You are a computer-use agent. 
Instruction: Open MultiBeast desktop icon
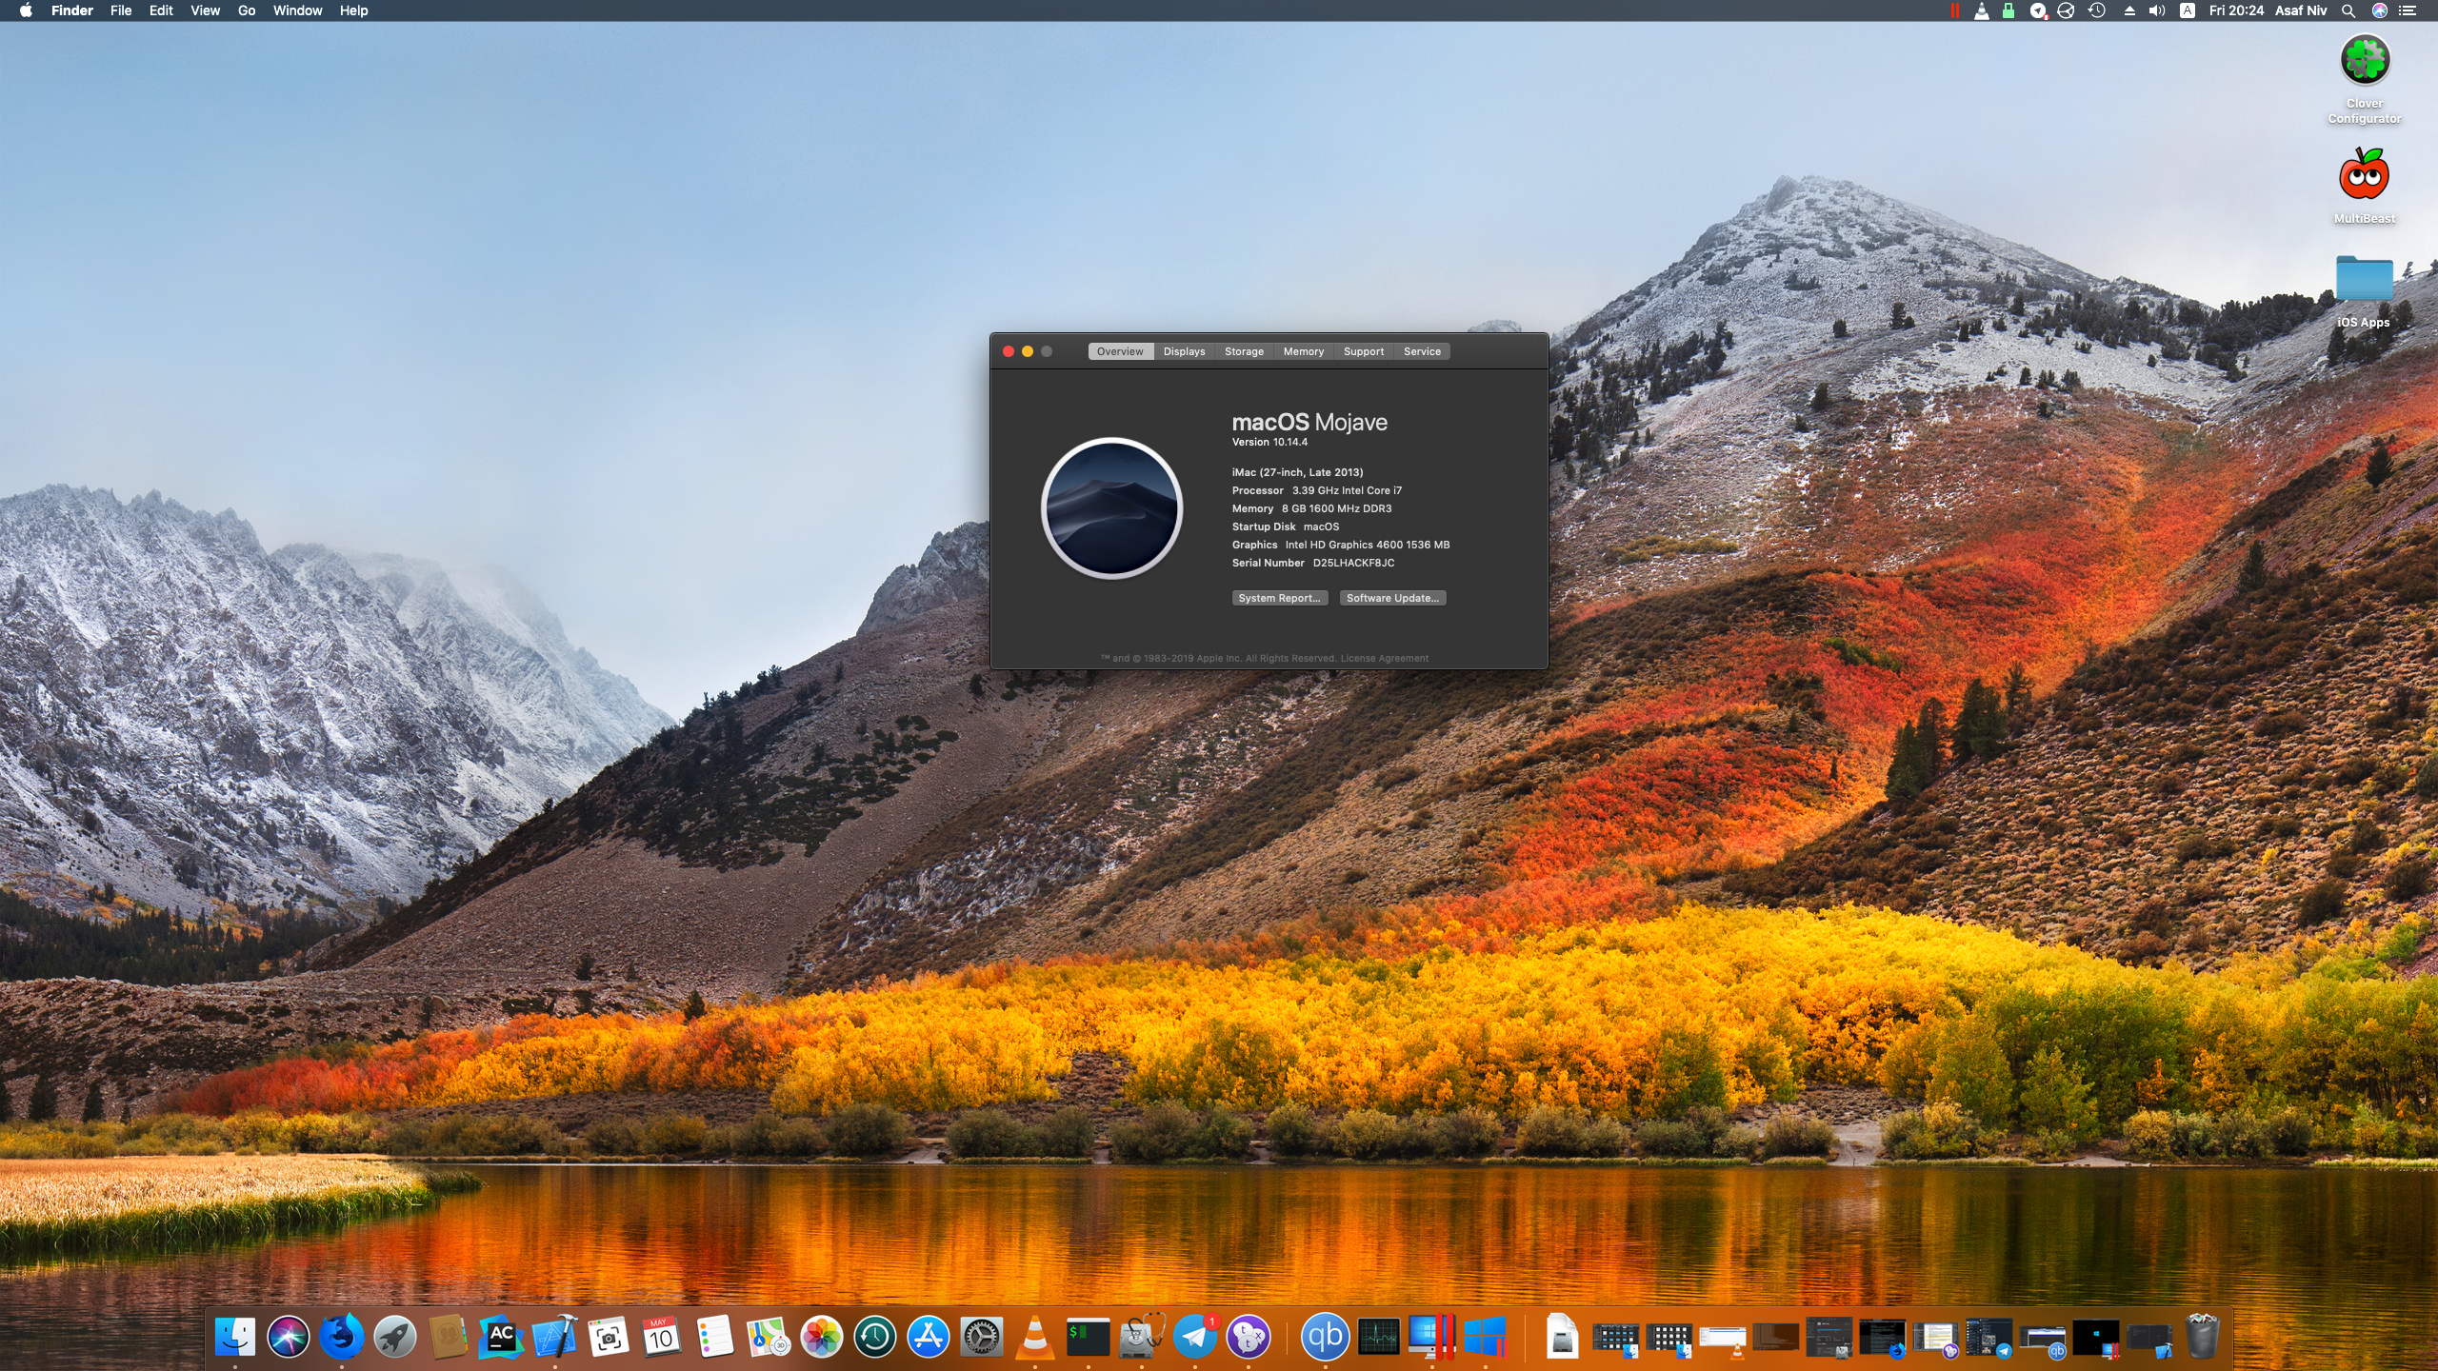[2365, 174]
